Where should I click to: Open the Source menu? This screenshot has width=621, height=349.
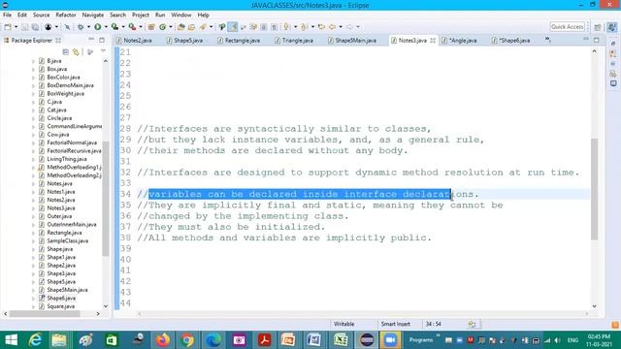click(x=41, y=16)
